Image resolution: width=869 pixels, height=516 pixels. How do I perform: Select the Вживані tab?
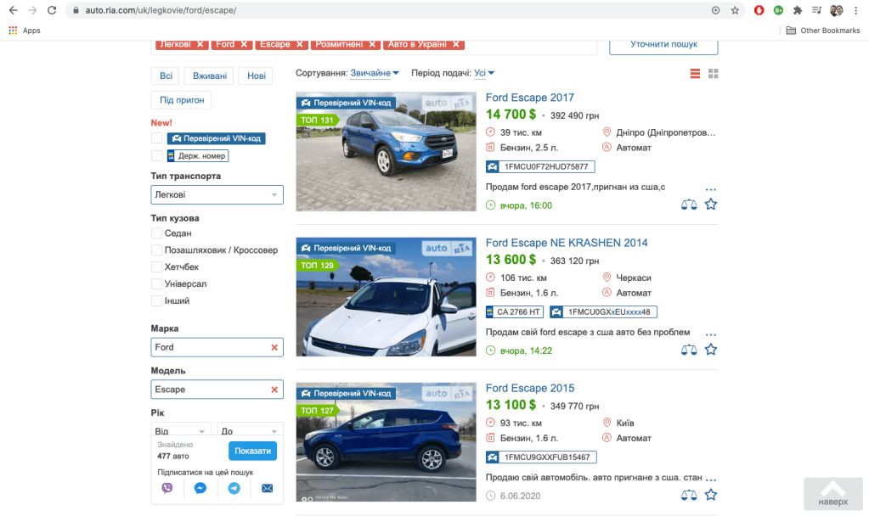click(210, 76)
